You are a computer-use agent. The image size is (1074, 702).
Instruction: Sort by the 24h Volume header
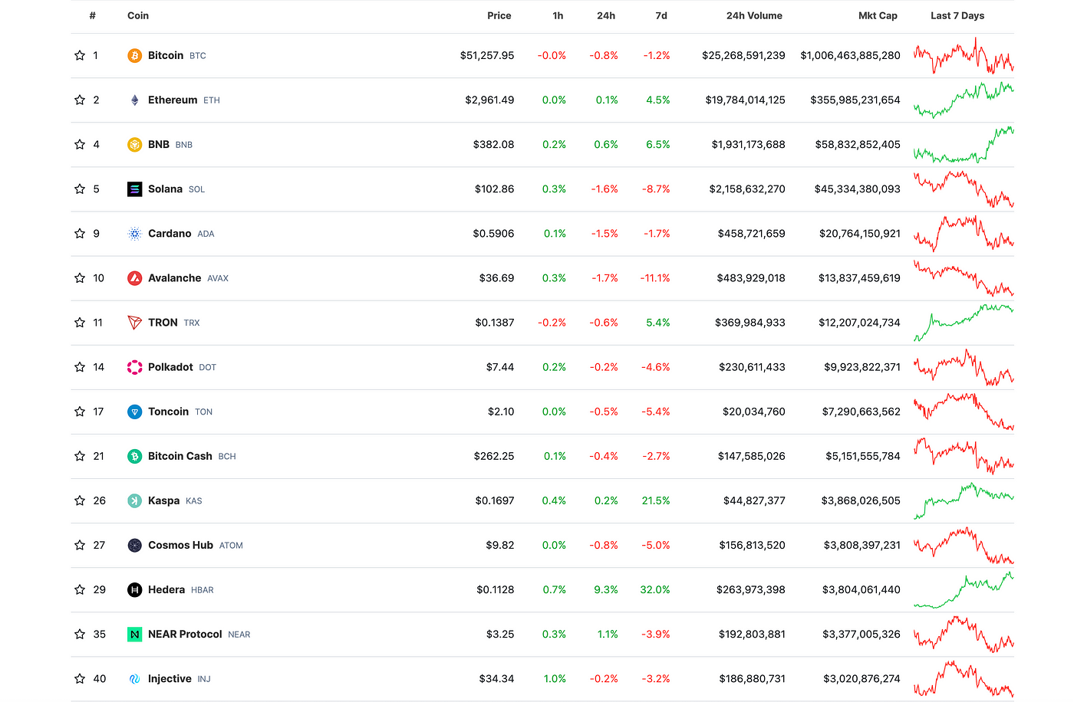click(x=754, y=15)
